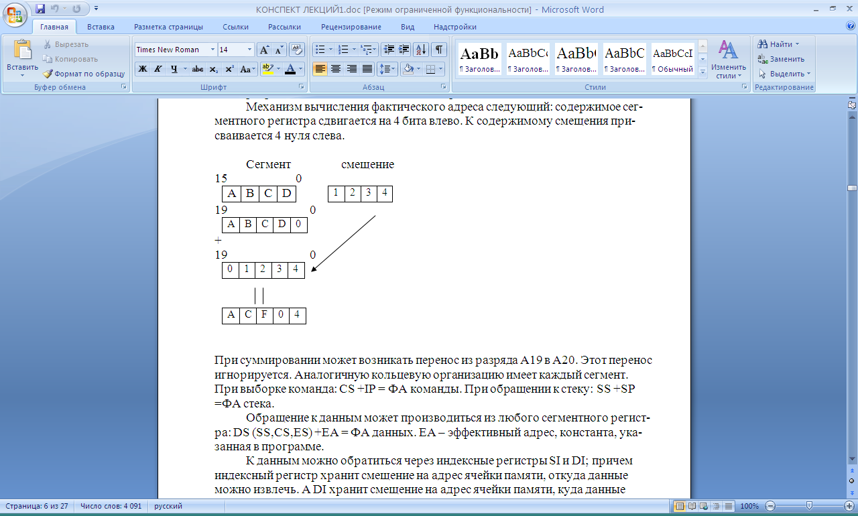Apply shading paint bucket
Image resolution: width=858 pixels, height=516 pixels.
[x=407, y=69]
